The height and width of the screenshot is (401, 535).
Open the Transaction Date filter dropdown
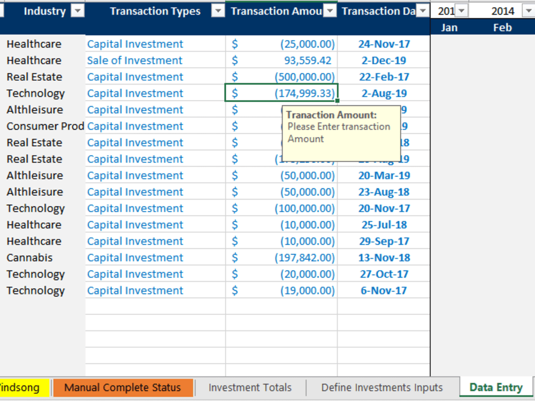pos(423,11)
